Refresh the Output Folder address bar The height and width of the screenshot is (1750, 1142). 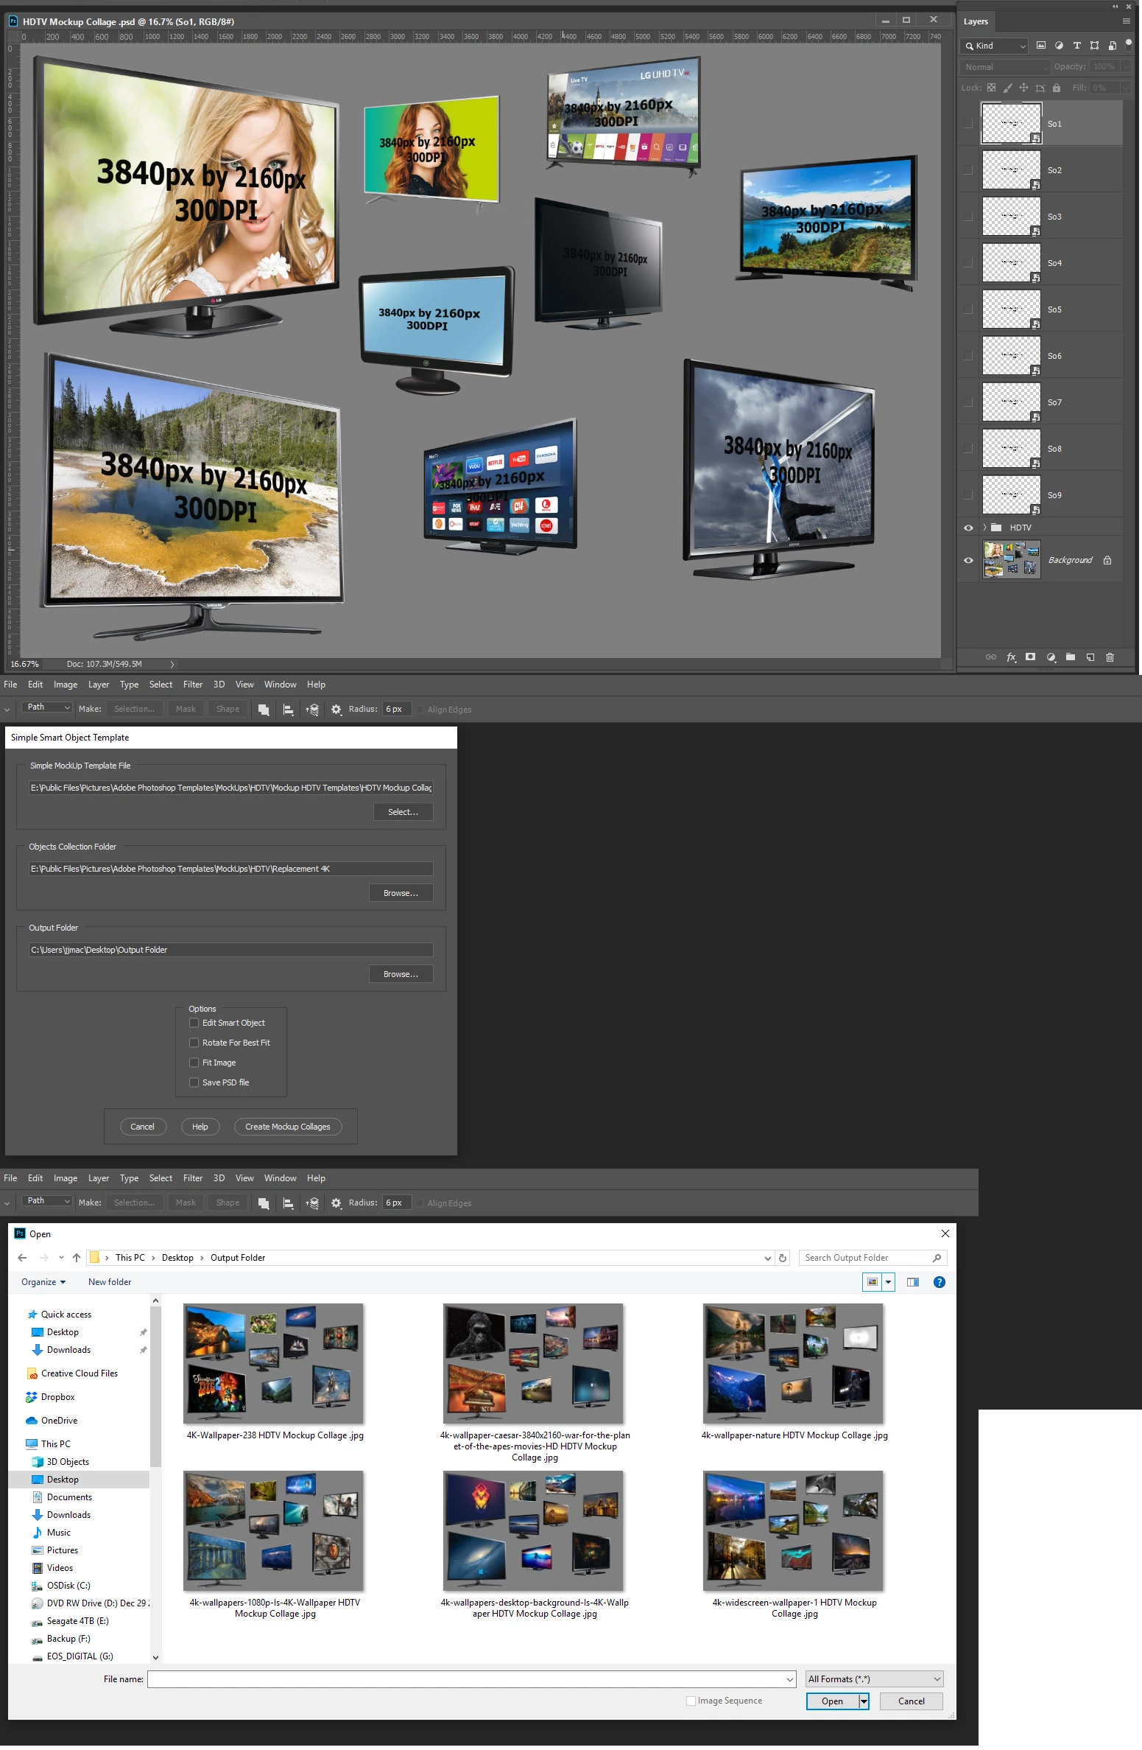pos(783,1258)
